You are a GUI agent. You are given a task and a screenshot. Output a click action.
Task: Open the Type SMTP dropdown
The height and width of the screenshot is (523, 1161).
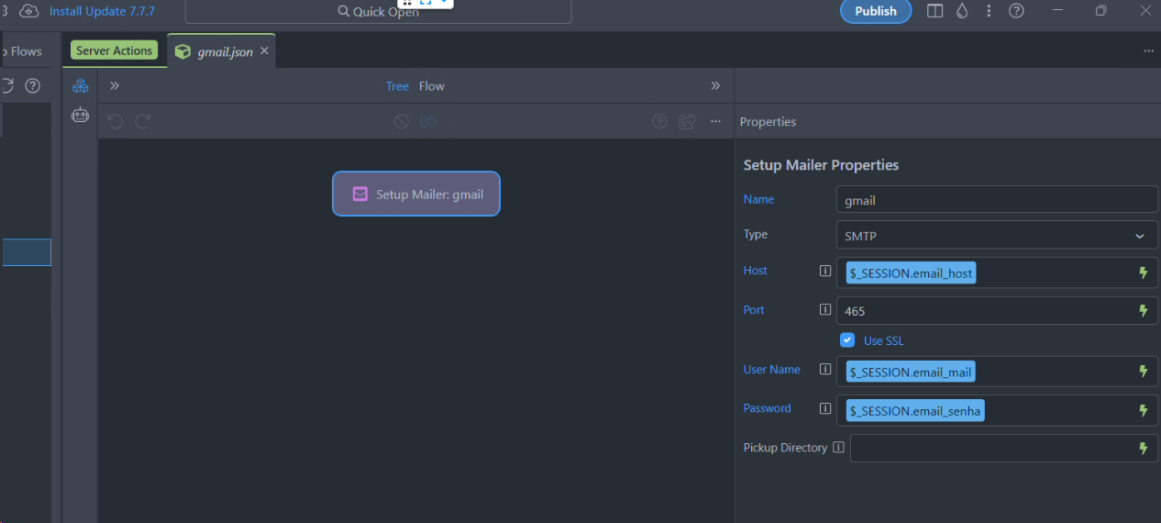click(996, 236)
